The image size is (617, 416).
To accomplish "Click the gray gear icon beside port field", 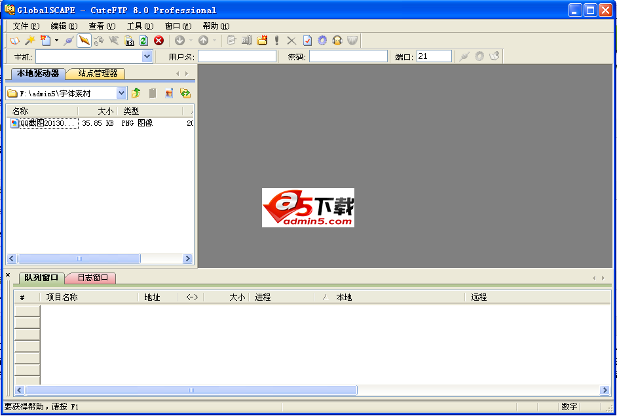I will pos(479,56).
